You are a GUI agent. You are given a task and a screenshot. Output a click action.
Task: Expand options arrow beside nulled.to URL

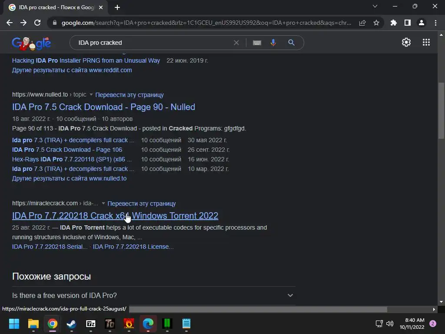click(x=91, y=94)
